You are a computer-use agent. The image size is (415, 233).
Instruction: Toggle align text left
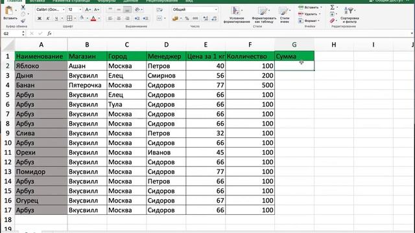point(110,18)
